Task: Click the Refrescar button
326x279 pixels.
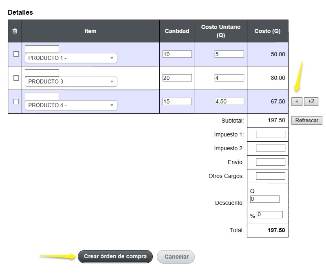Action: point(307,121)
